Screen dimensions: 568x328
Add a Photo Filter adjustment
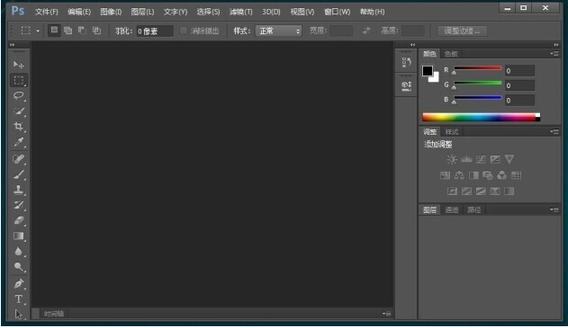[x=488, y=175]
